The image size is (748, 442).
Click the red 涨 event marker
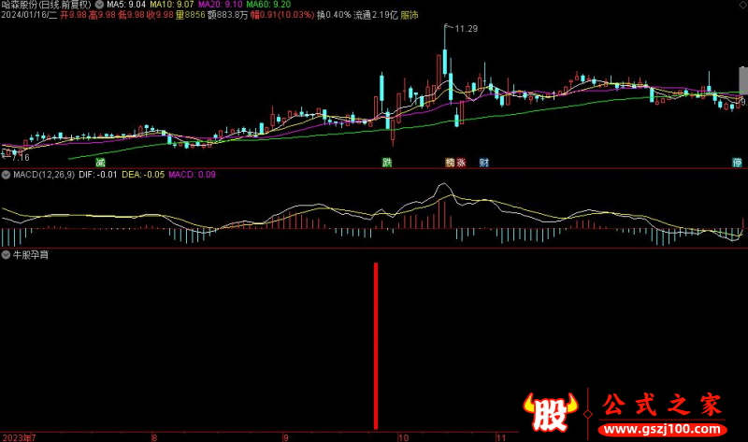point(461,163)
